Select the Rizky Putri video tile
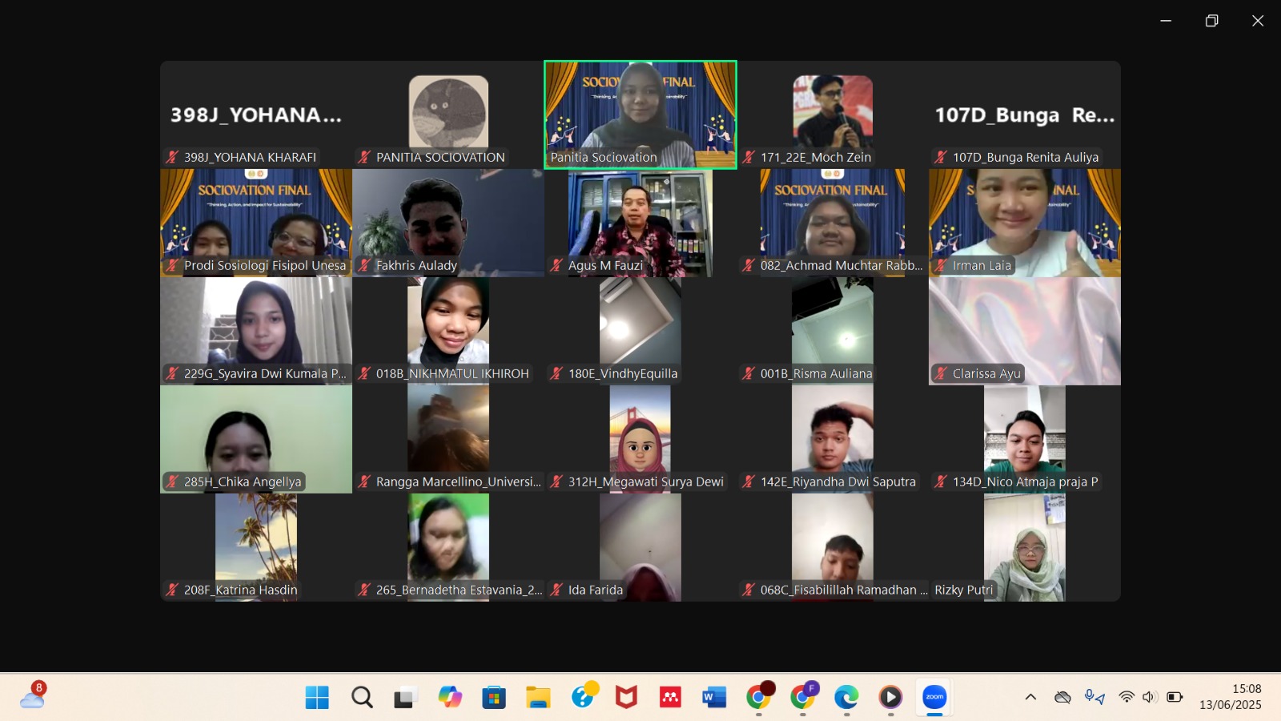 [x=1025, y=547]
